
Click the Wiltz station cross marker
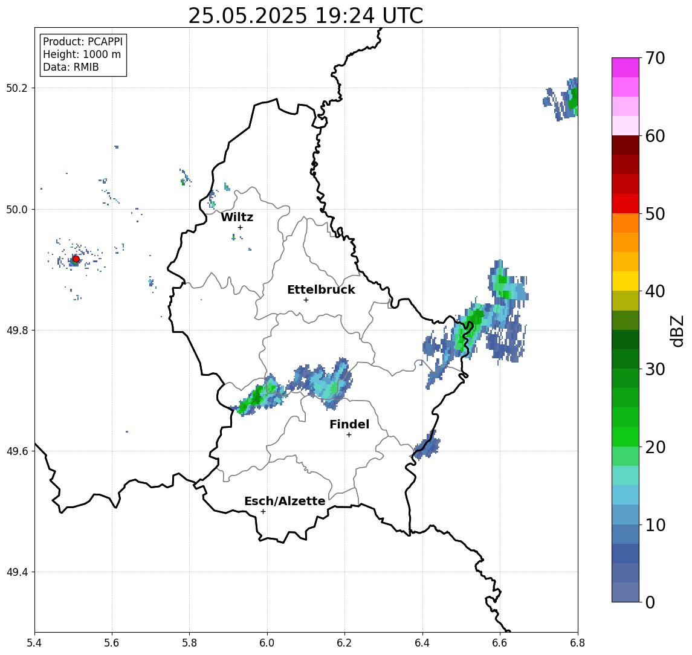tap(240, 227)
